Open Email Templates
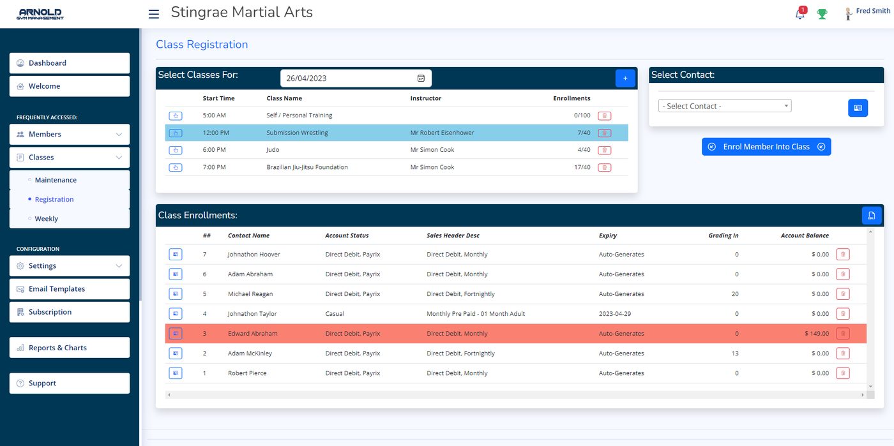The height and width of the screenshot is (446, 894). 70,289
